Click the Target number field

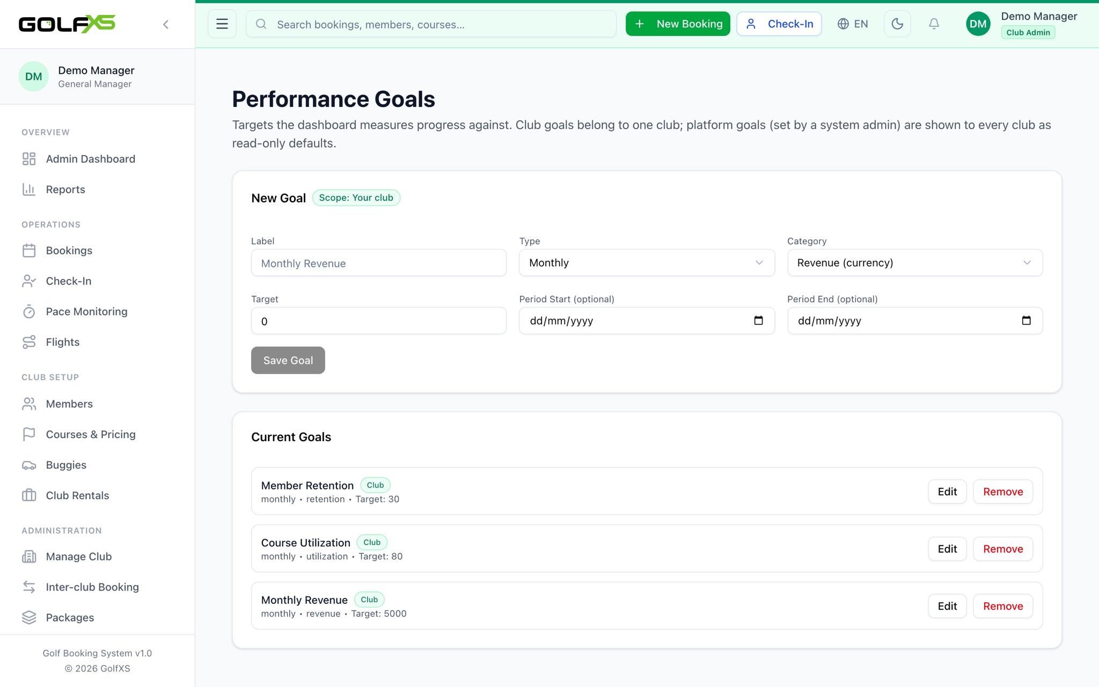click(x=379, y=321)
